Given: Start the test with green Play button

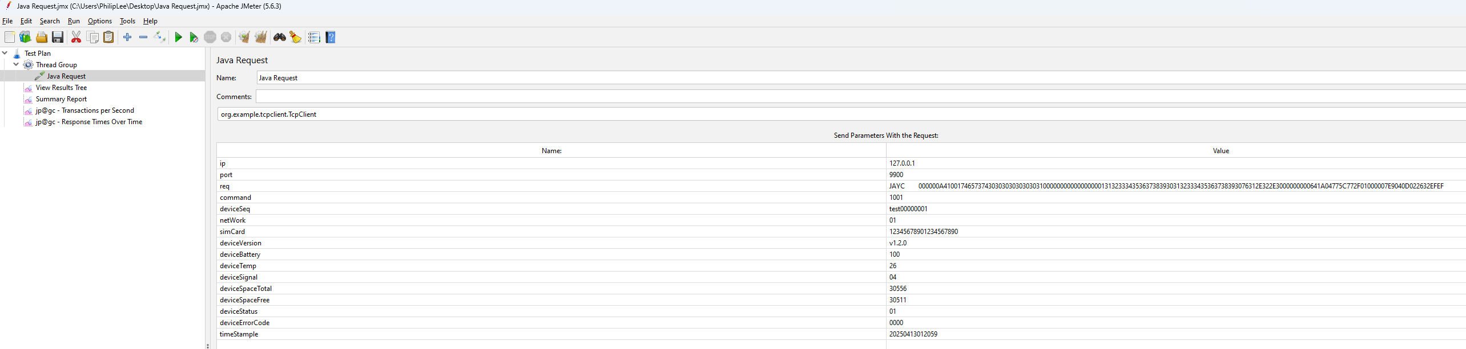Looking at the screenshot, I should tap(178, 38).
